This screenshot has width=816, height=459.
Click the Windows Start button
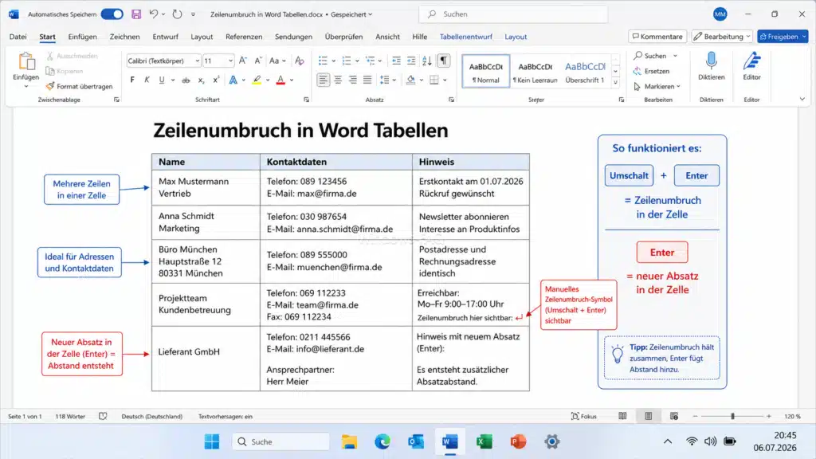[x=212, y=441]
